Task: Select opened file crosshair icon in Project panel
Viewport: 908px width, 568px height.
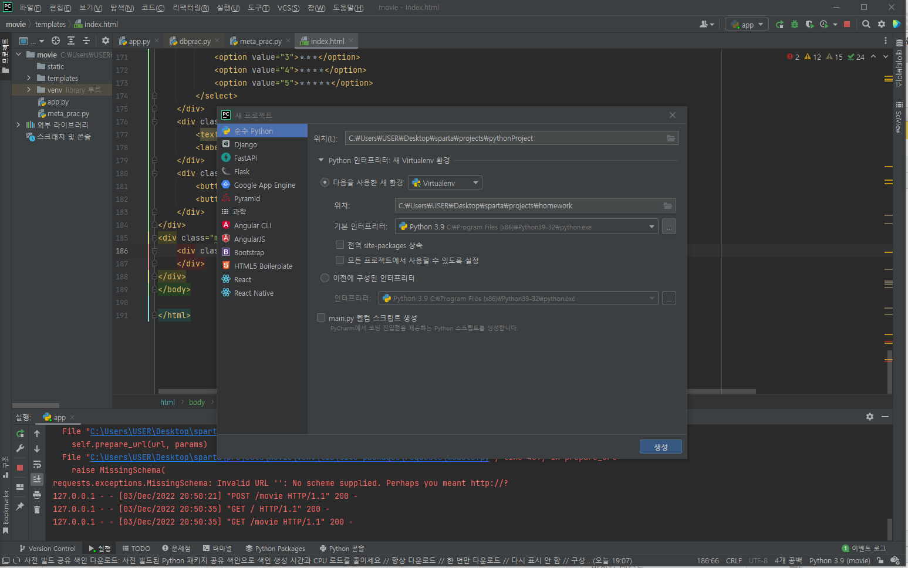Action: coord(56,40)
